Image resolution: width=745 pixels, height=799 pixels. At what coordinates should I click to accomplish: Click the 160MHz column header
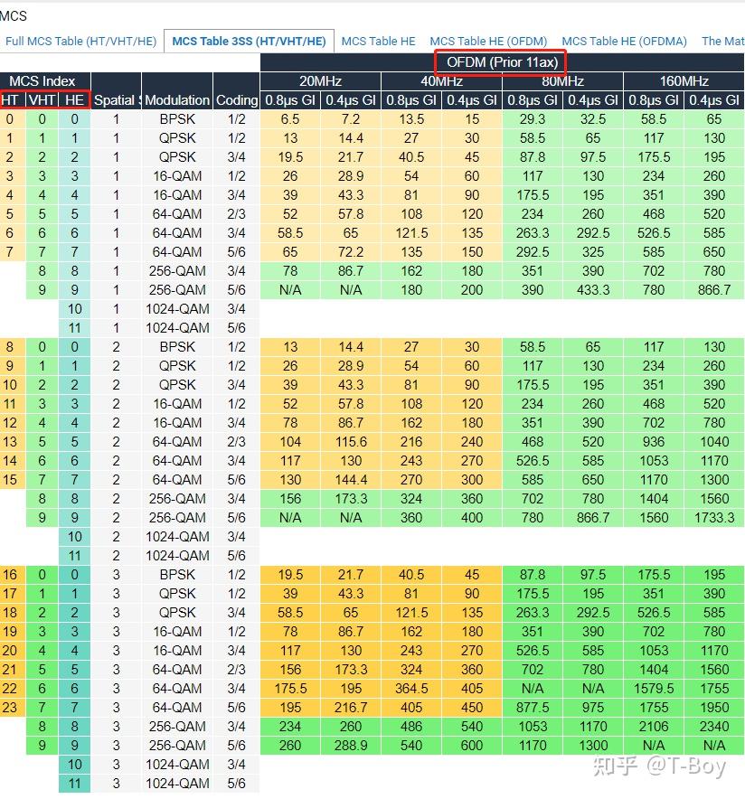tap(683, 80)
